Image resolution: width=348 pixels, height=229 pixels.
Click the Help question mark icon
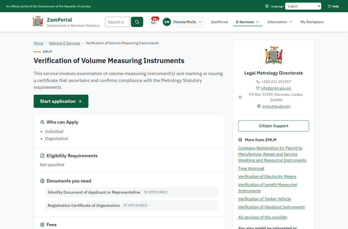pyautogui.click(x=329, y=6)
